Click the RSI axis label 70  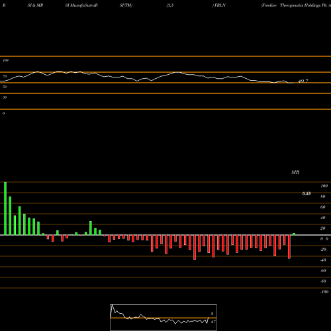click(x=5, y=76)
